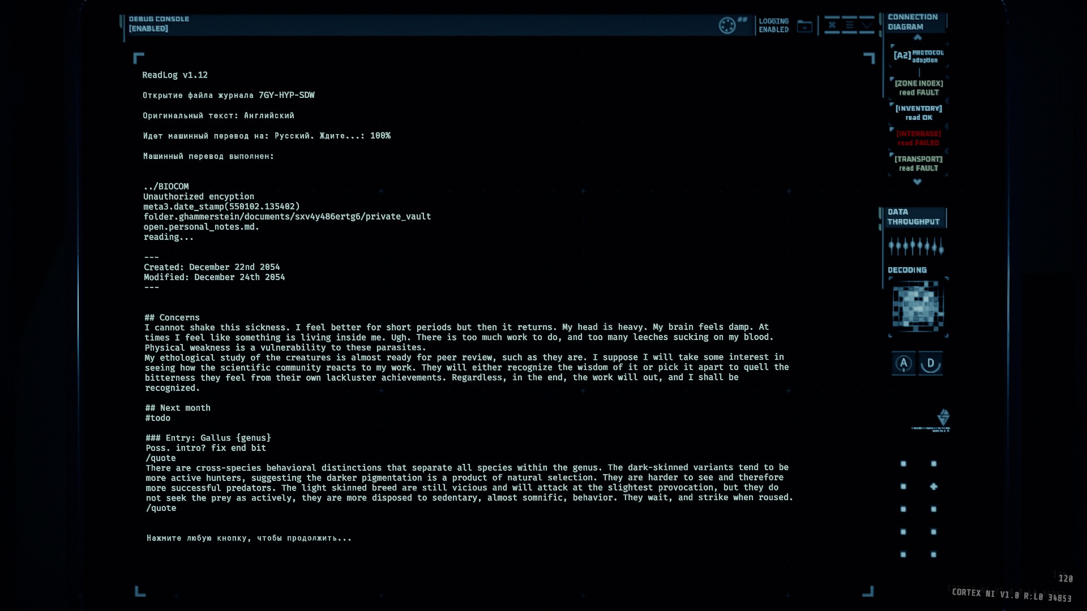The image size is (1087, 611).
Task: Click the circular dial icon in header
Action: coord(727,25)
